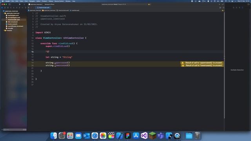Viewport: 251px width, 141px height.
Task: Open Main.storyboard in navigator
Action: [x=13, y=22]
